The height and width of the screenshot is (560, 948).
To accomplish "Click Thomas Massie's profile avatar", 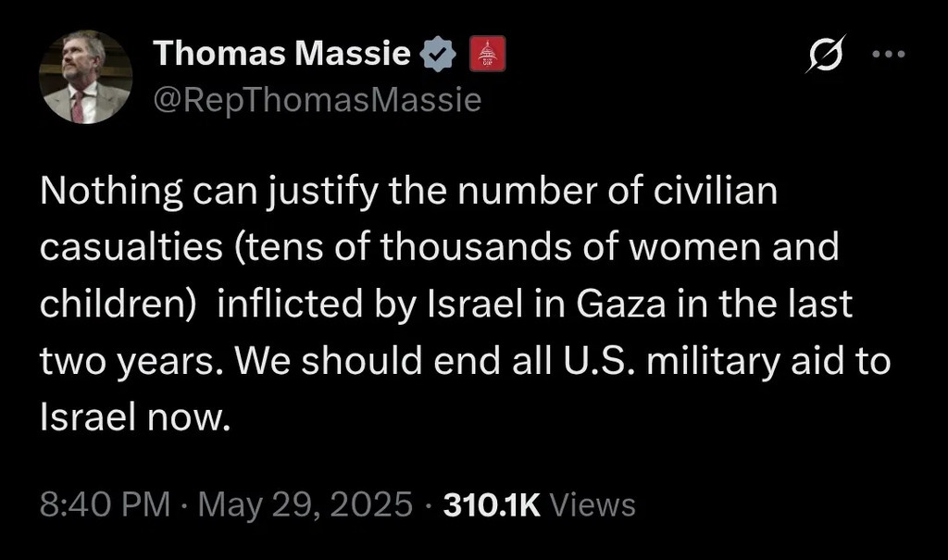I will (x=85, y=77).
